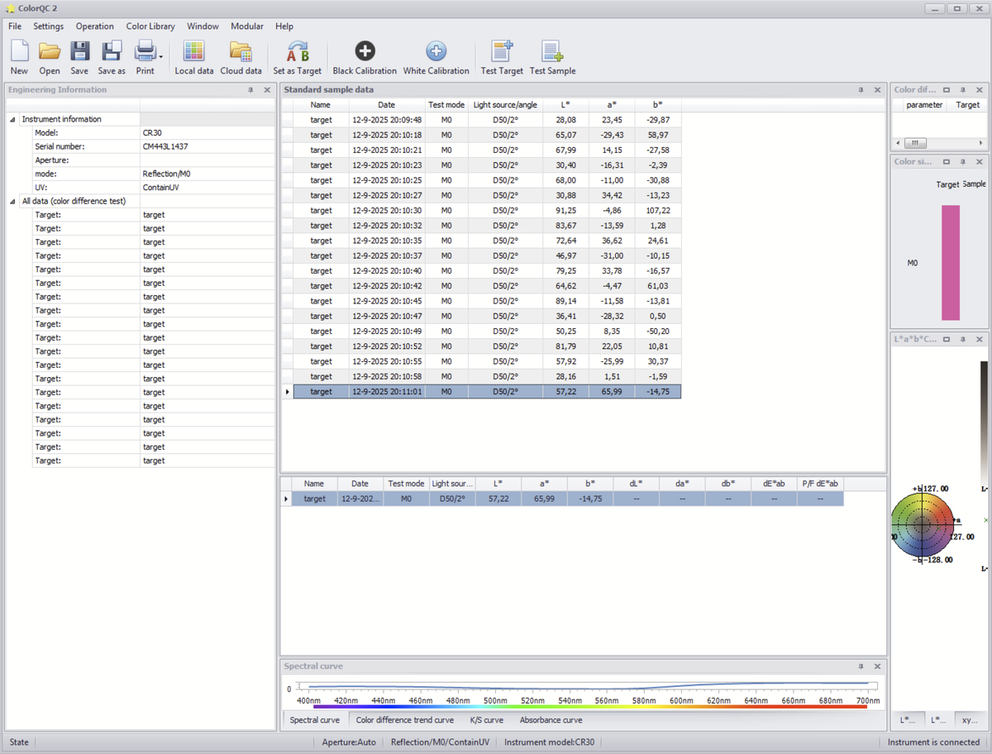Image resolution: width=992 pixels, height=754 pixels.
Task: Click the vertical lightness gradient bar
Action: coord(984,422)
